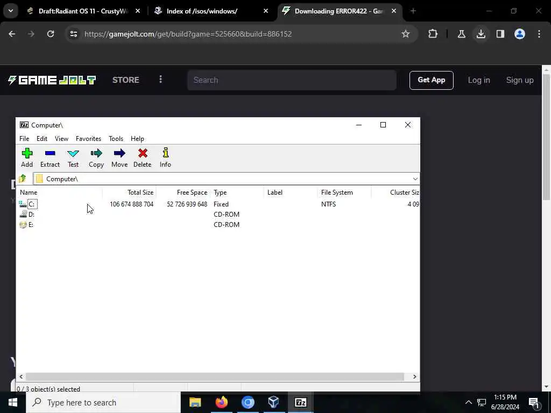
Task: View site information icon in address bar
Action: point(73,34)
